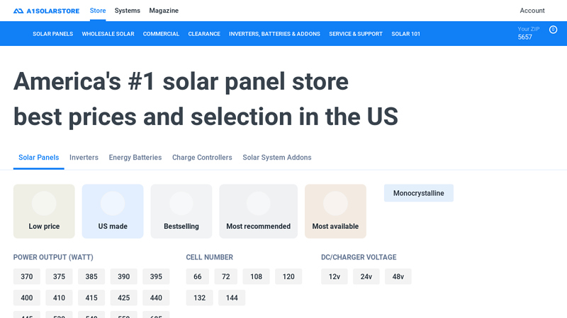Open the Magazine top menu
This screenshot has width=567, height=318.
coord(164,11)
